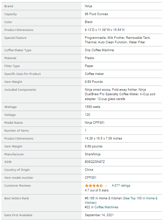The width and height of the screenshot is (165, 222).
Task: Click Date First Available September 14, 2021
Action: 99,215
